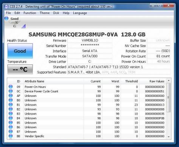Click status icon for BB Vendor Specific
The image size is (179, 147).
click(x=11, y=136)
